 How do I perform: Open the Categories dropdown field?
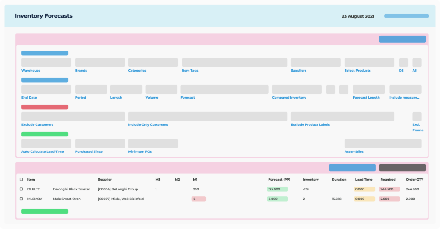tap(153, 63)
